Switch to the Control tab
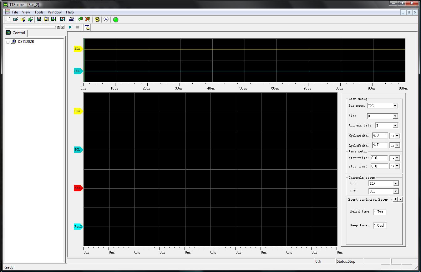421x272 pixels. [x=16, y=33]
